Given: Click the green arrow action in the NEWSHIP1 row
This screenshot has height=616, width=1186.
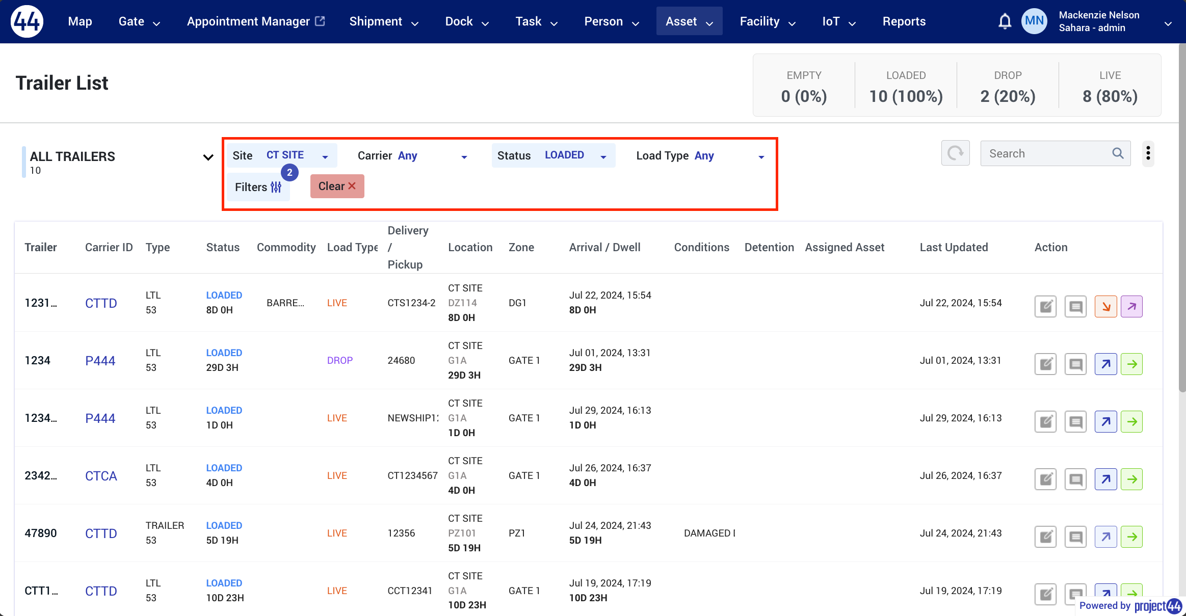Looking at the screenshot, I should pyautogui.click(x=1131, y=422).
